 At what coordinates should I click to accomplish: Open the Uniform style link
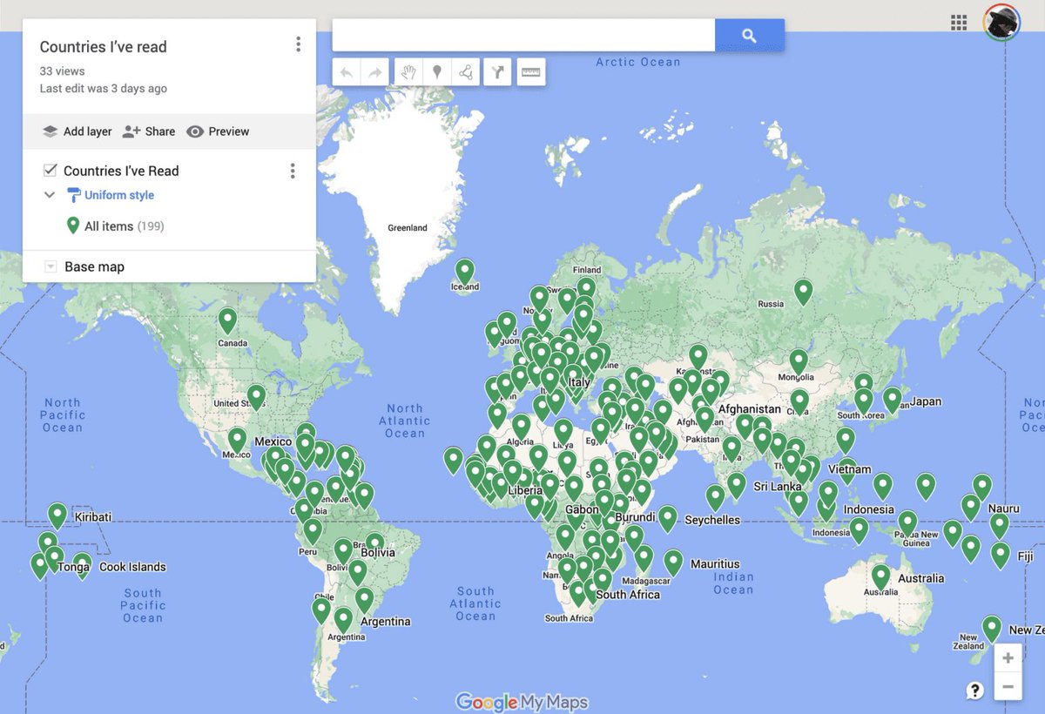click(119, 195)
